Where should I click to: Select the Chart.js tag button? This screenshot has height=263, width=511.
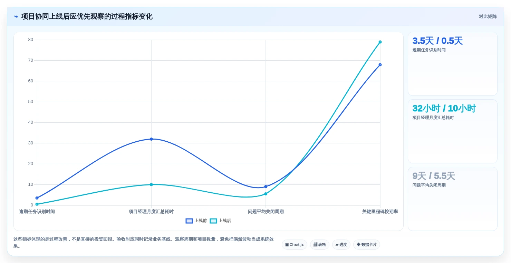pyautogui.click(x=295, y=245)
